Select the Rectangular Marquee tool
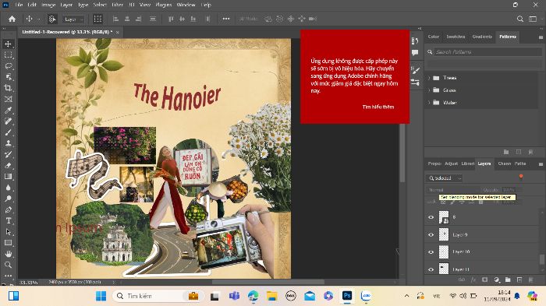 tap(9, 55)
